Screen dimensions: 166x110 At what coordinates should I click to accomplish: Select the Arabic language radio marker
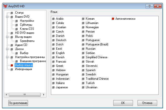point(53,19)
